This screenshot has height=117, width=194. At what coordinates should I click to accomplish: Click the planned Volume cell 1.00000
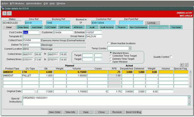[x=77, y=75]
